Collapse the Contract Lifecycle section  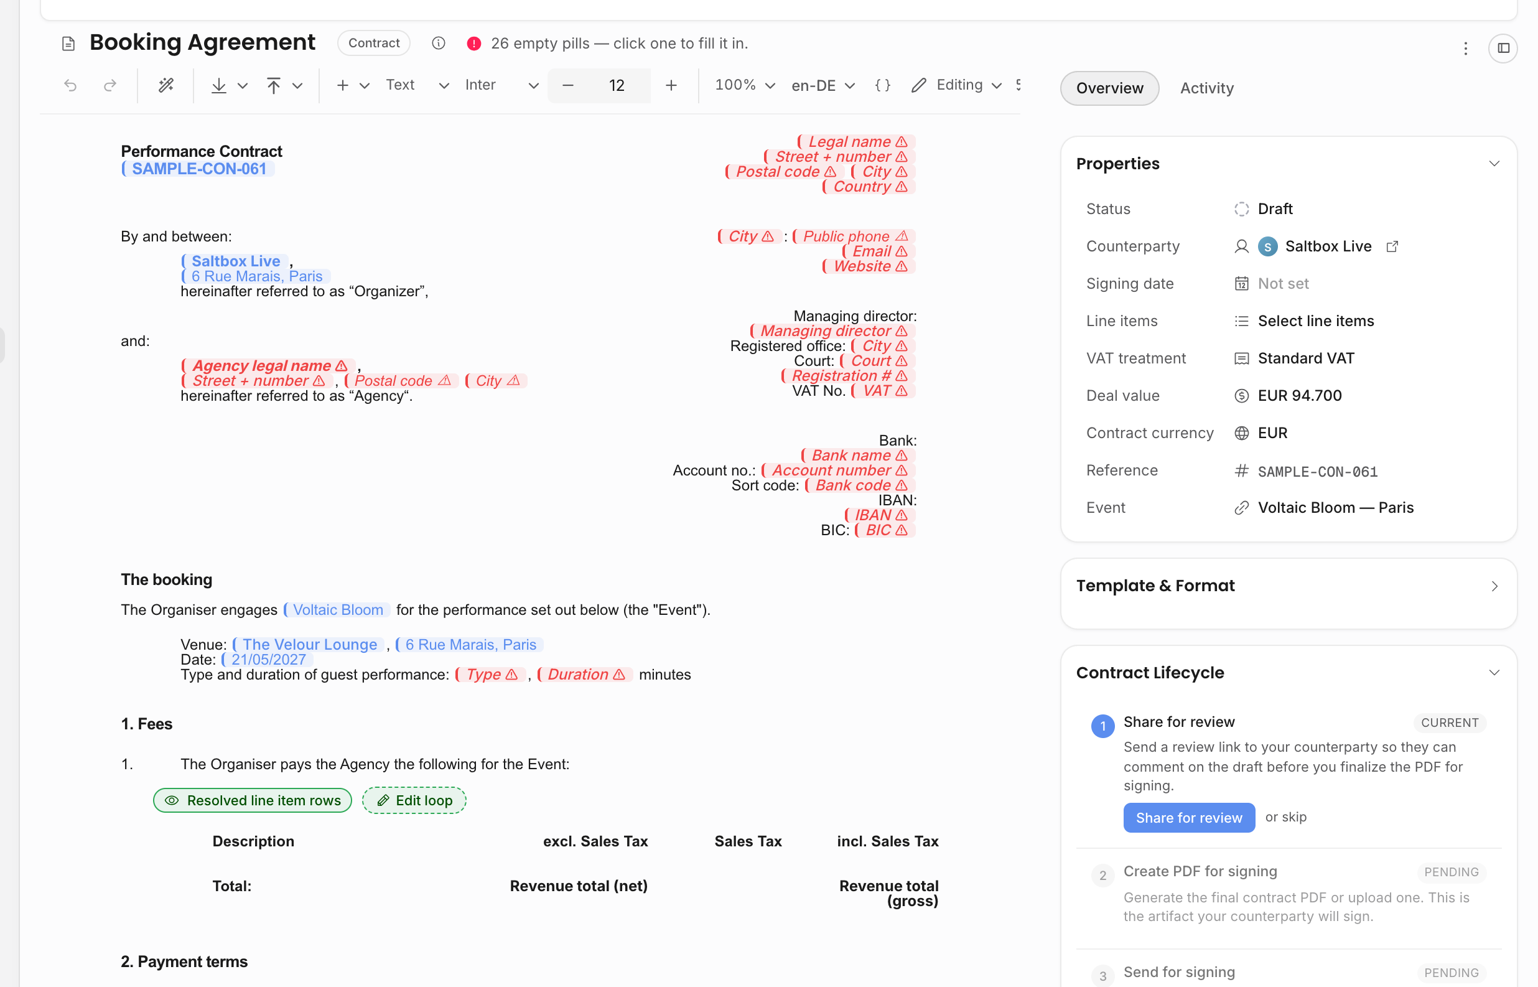[1494, 672]
